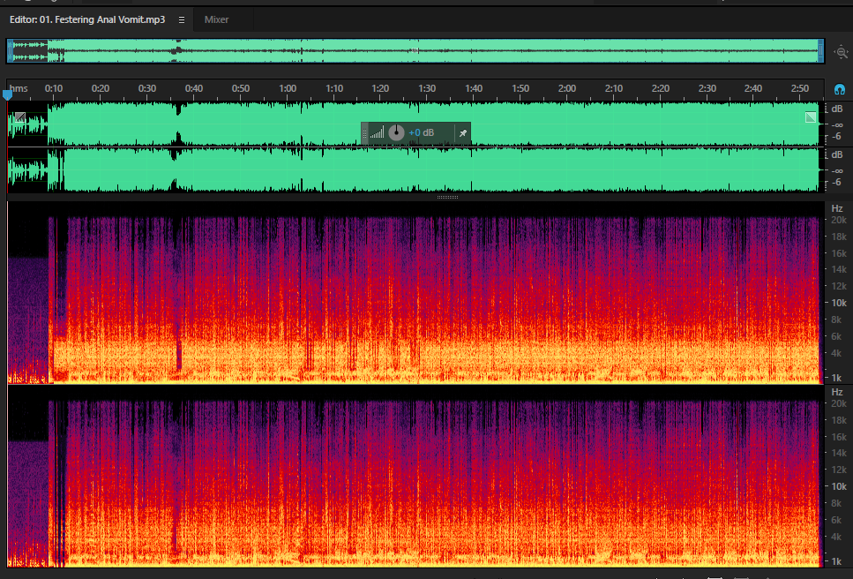Click the -6 mark on the right channel scale

tap(836, 183)
